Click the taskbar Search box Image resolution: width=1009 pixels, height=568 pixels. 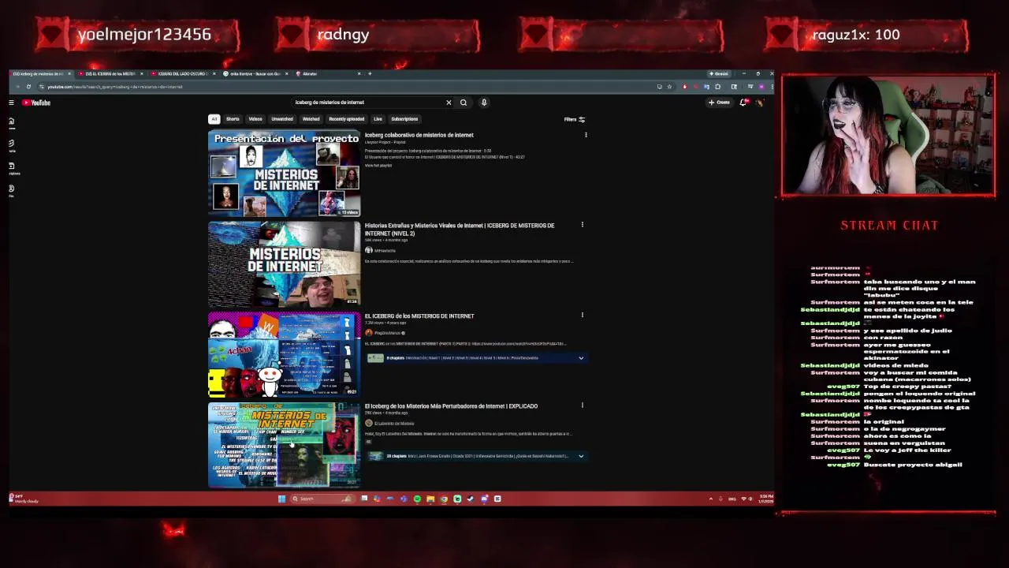click(322, 499)
